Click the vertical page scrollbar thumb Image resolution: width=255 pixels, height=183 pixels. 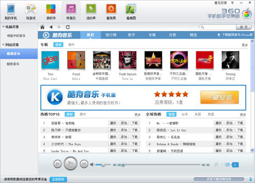coord(252,67)
